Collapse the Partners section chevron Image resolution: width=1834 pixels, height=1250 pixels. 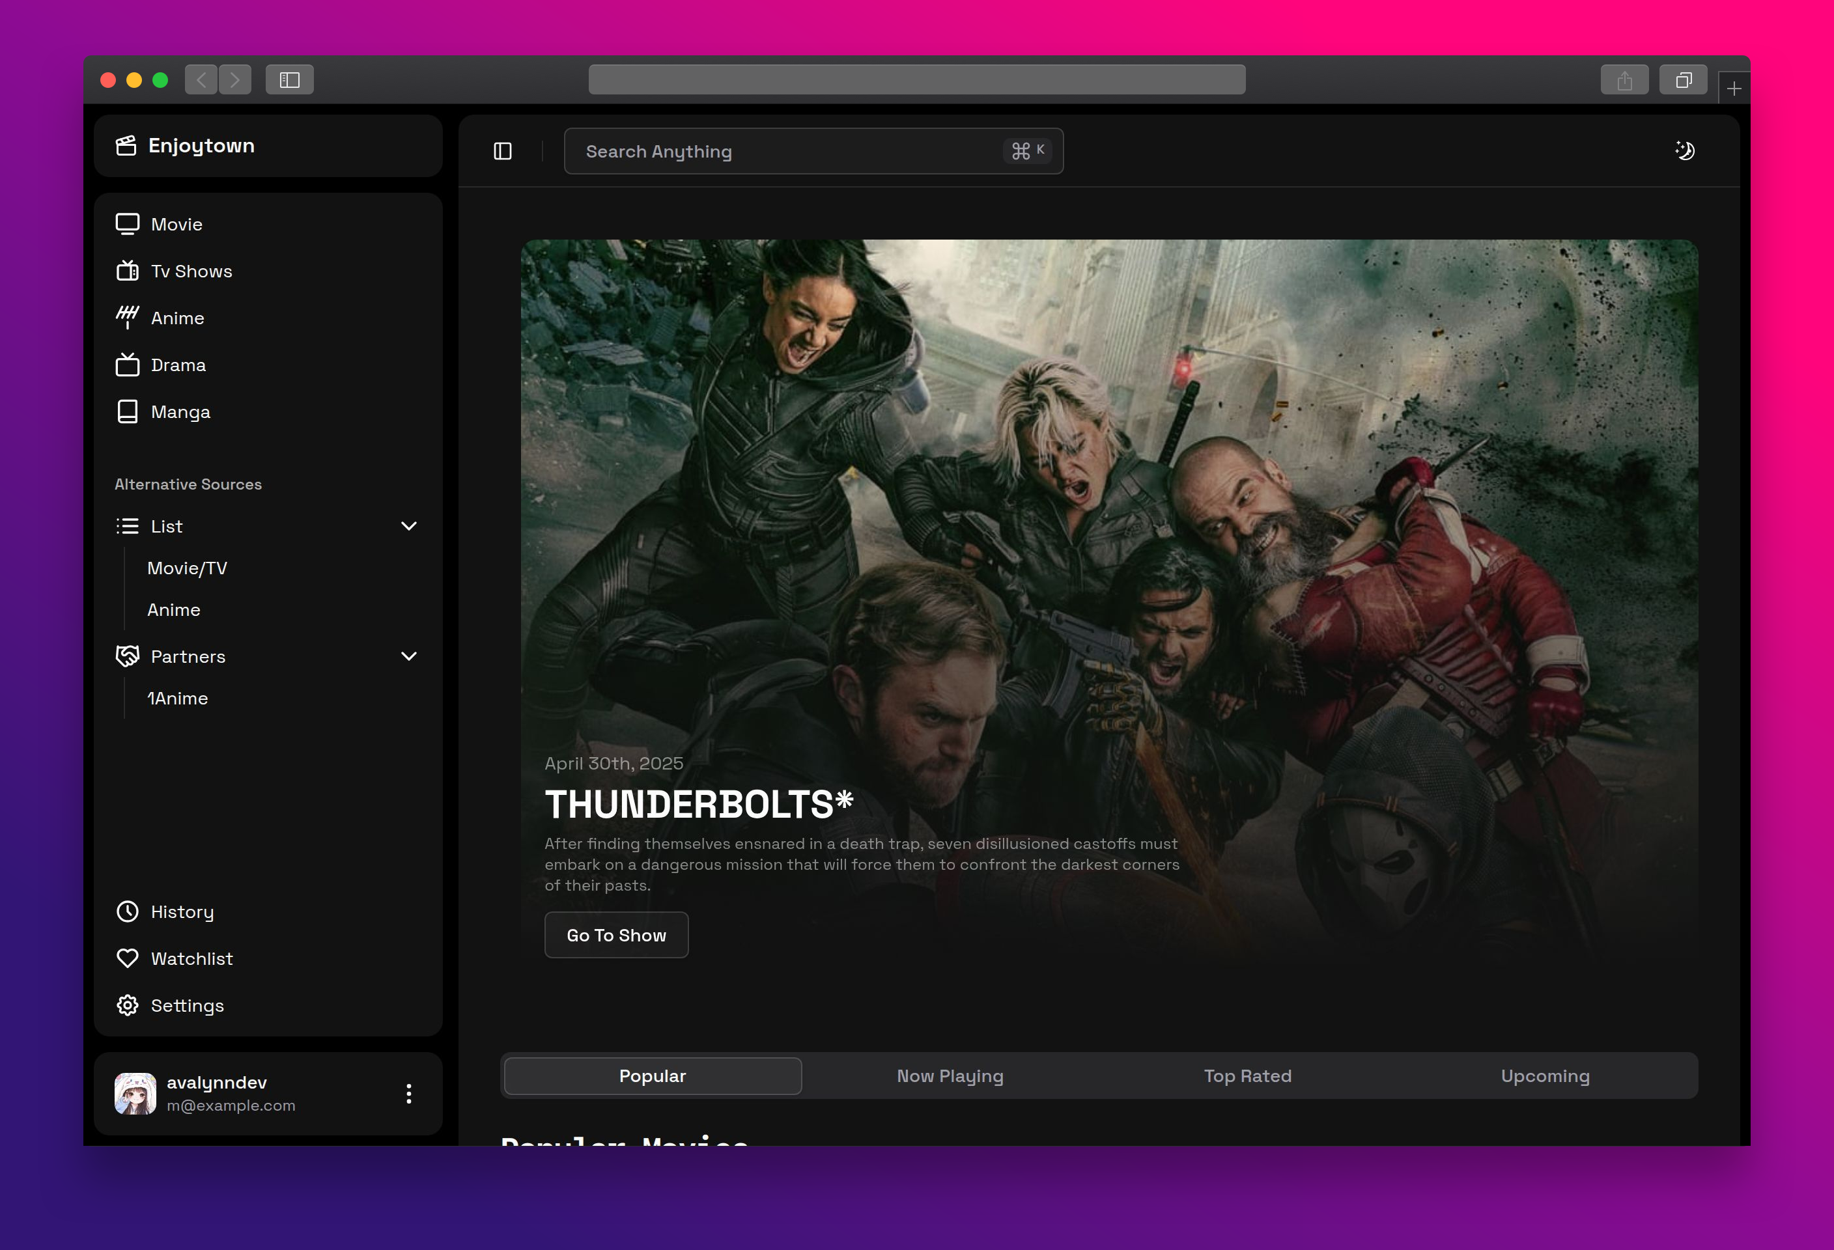[x=409, y=656]
